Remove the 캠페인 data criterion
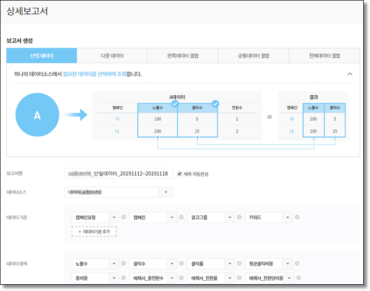Screen dimensions: 370x291 (181, 217)
